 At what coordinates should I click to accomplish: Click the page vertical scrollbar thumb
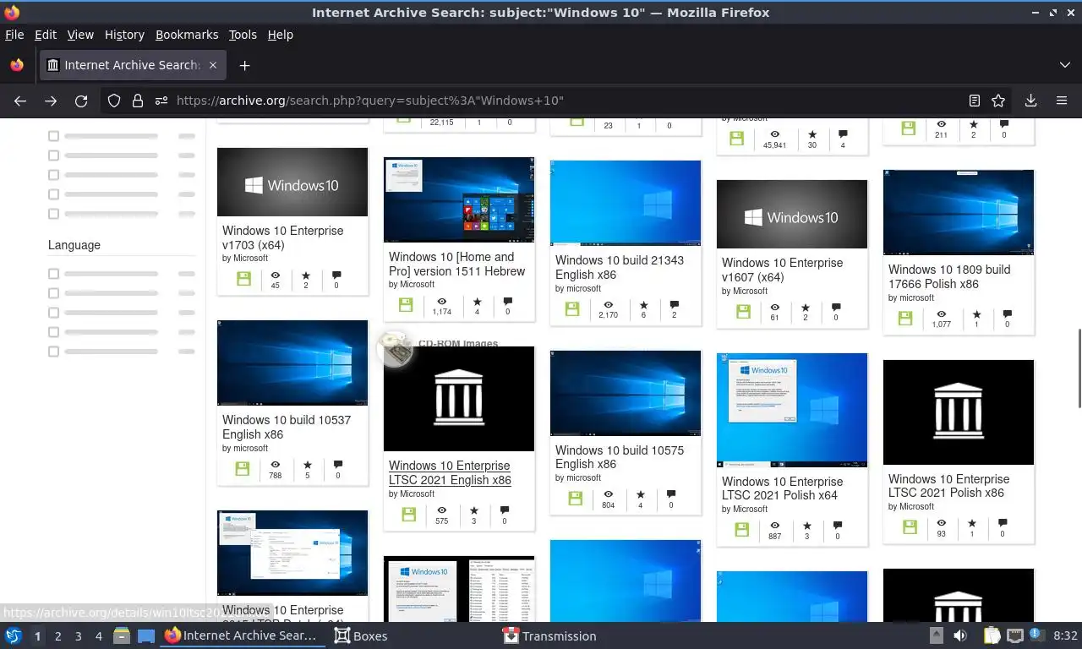[x=1078, y=368]
